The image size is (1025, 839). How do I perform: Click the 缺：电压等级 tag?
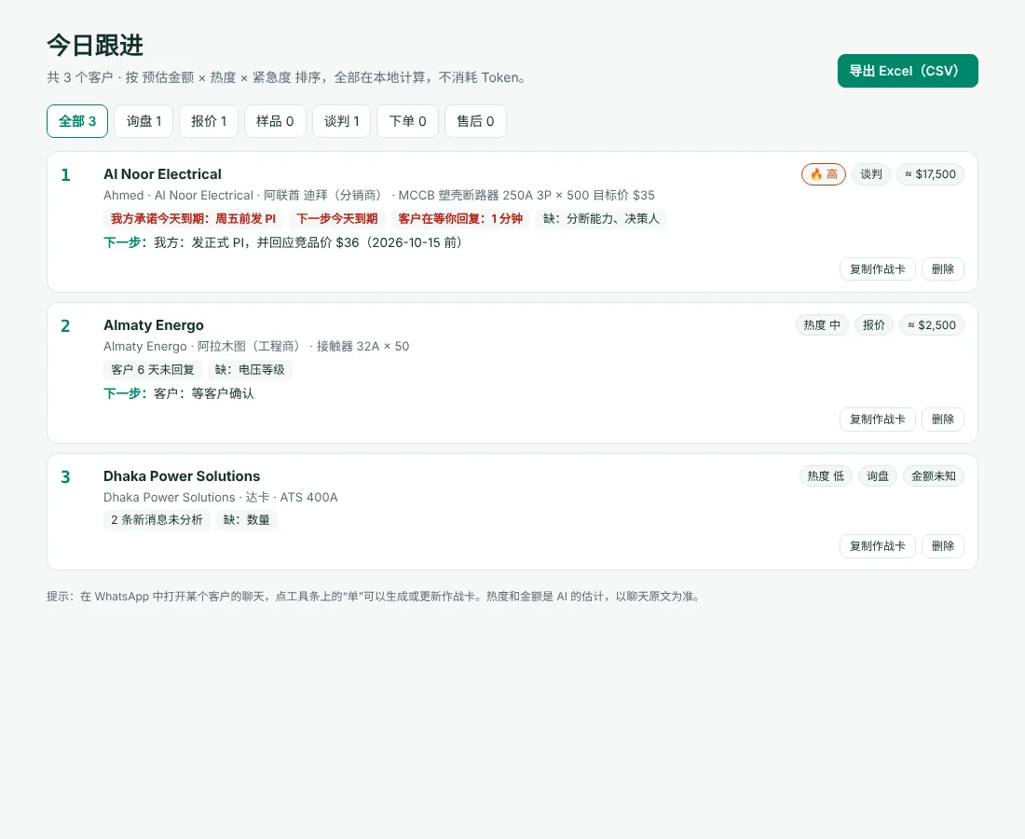tap(250, 369)
